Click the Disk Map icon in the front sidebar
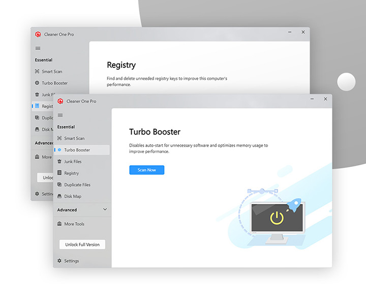 coord(59,197)
